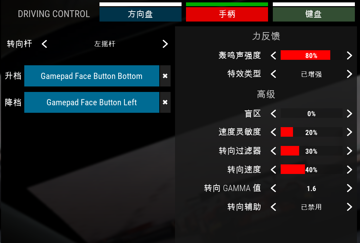Decrease 速度灵敏度 with left arrow
The image size is (360, 243).
coord(273,132)
